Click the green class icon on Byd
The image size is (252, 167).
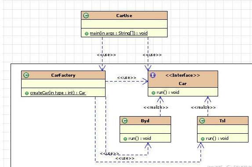(125, 121)
